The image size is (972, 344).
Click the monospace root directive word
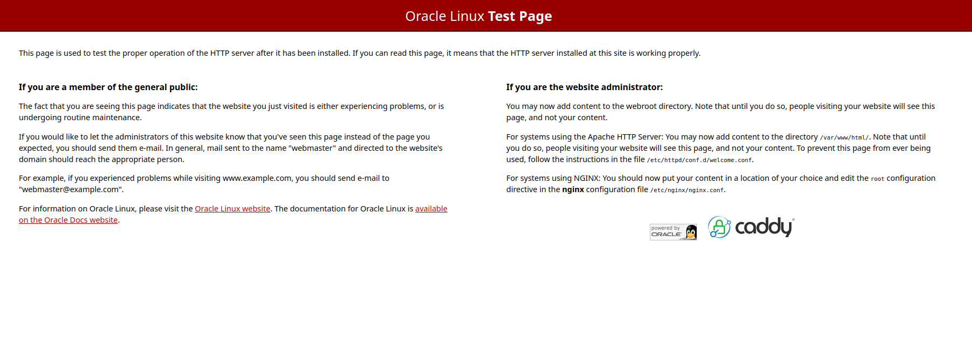click(x=877, y=179)
